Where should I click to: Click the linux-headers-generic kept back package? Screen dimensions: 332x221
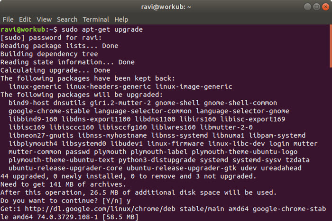tap(108, 86)
